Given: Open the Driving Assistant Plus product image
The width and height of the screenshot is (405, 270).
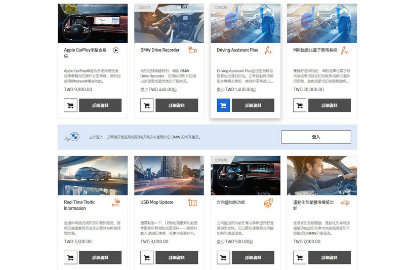Looking at the screenshot, I should (x=246, y=23).
